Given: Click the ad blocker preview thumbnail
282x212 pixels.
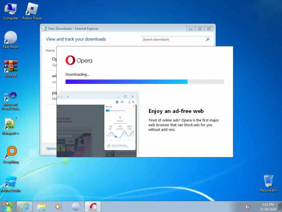Looking at the screenshot, I should [97, 125].
